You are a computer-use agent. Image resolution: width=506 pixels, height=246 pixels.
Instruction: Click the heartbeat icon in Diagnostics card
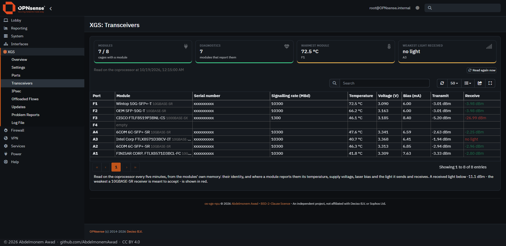click(x=287, y=46)
